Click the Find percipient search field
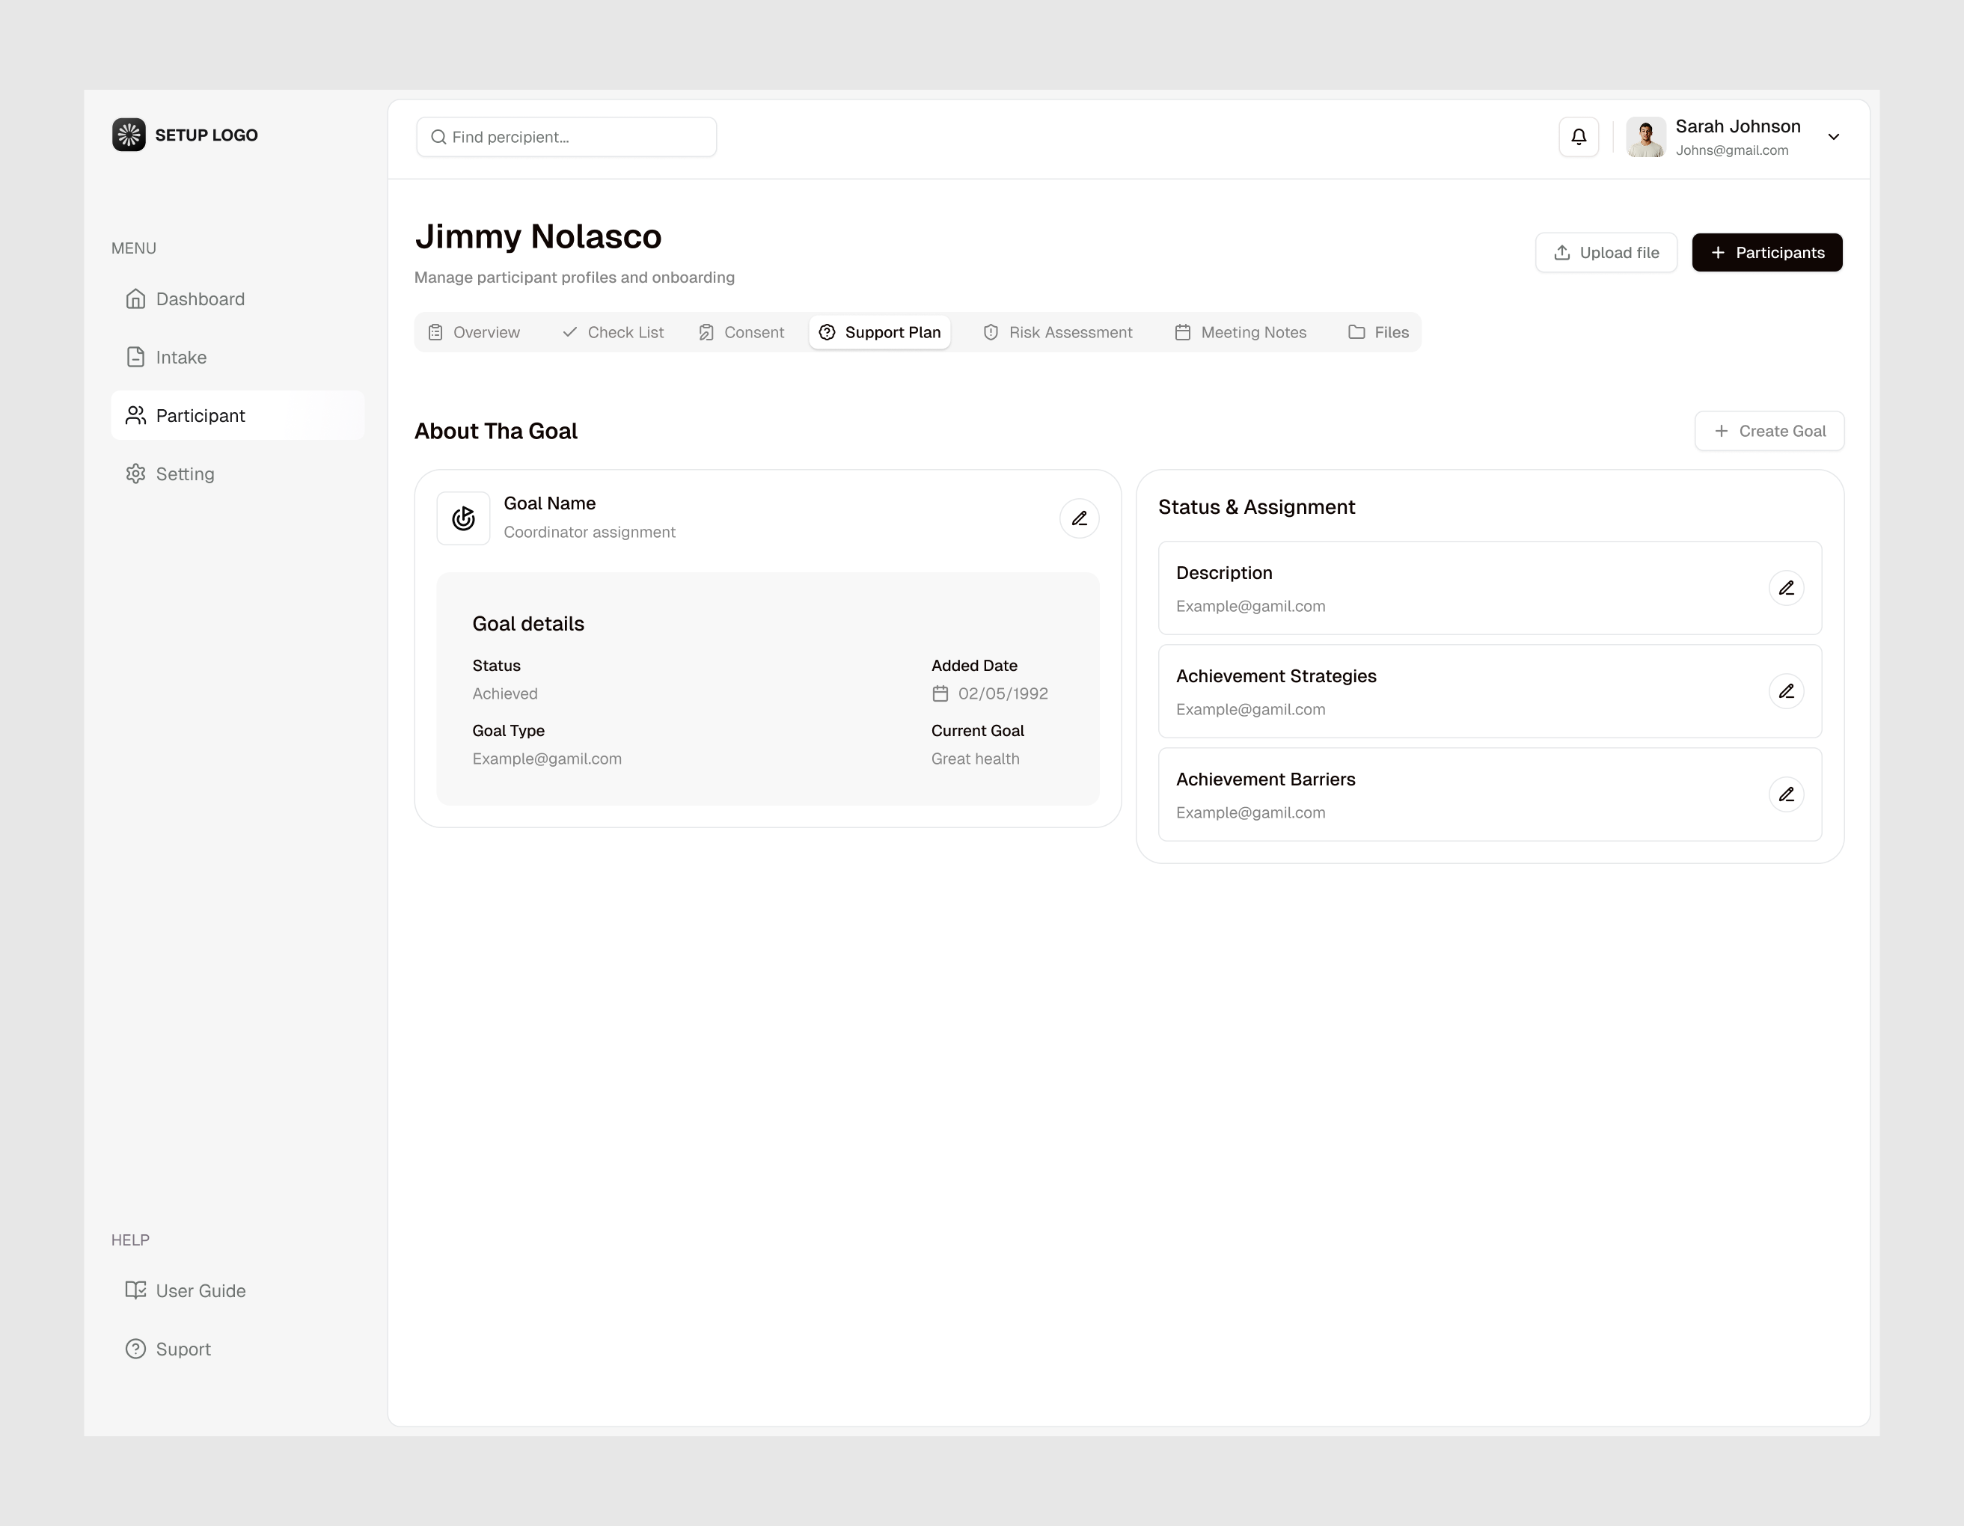The height and width of the screenshot is (1526, 1964). click(566, 137)
